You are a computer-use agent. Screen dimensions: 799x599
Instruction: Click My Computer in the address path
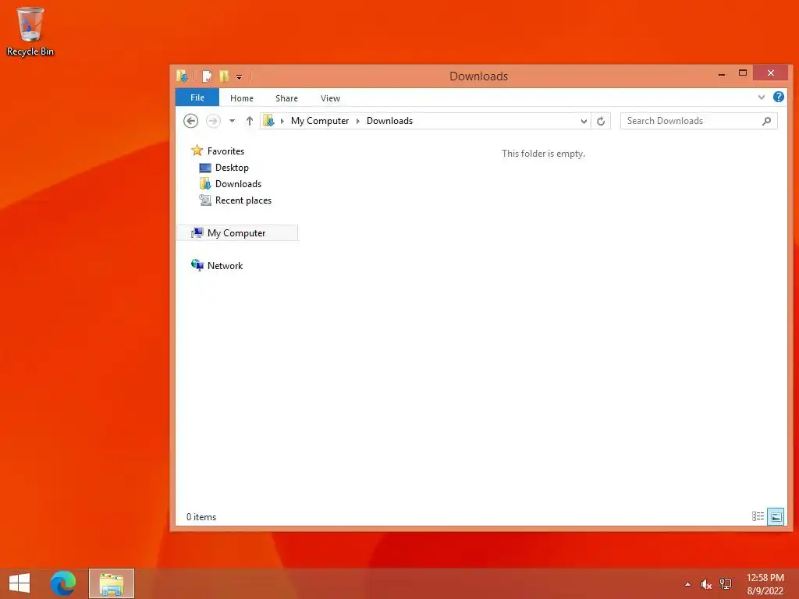pos(319,121)
